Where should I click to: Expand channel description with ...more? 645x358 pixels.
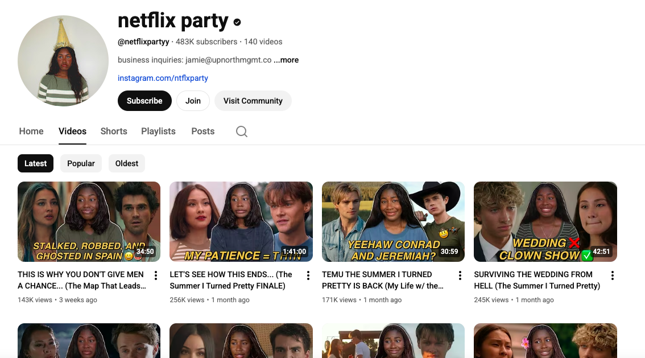coord(286,60)
